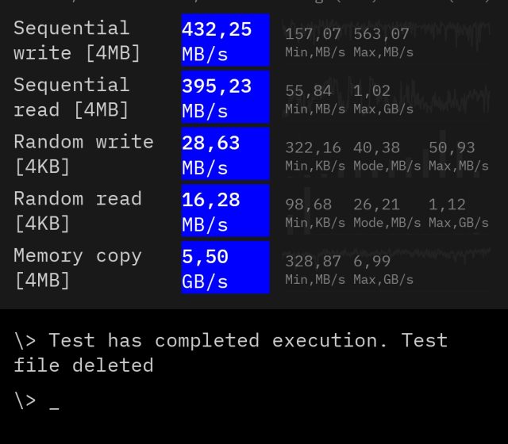Click the Random write [4KB] label
508x444 pixels.
click(83, 155)
